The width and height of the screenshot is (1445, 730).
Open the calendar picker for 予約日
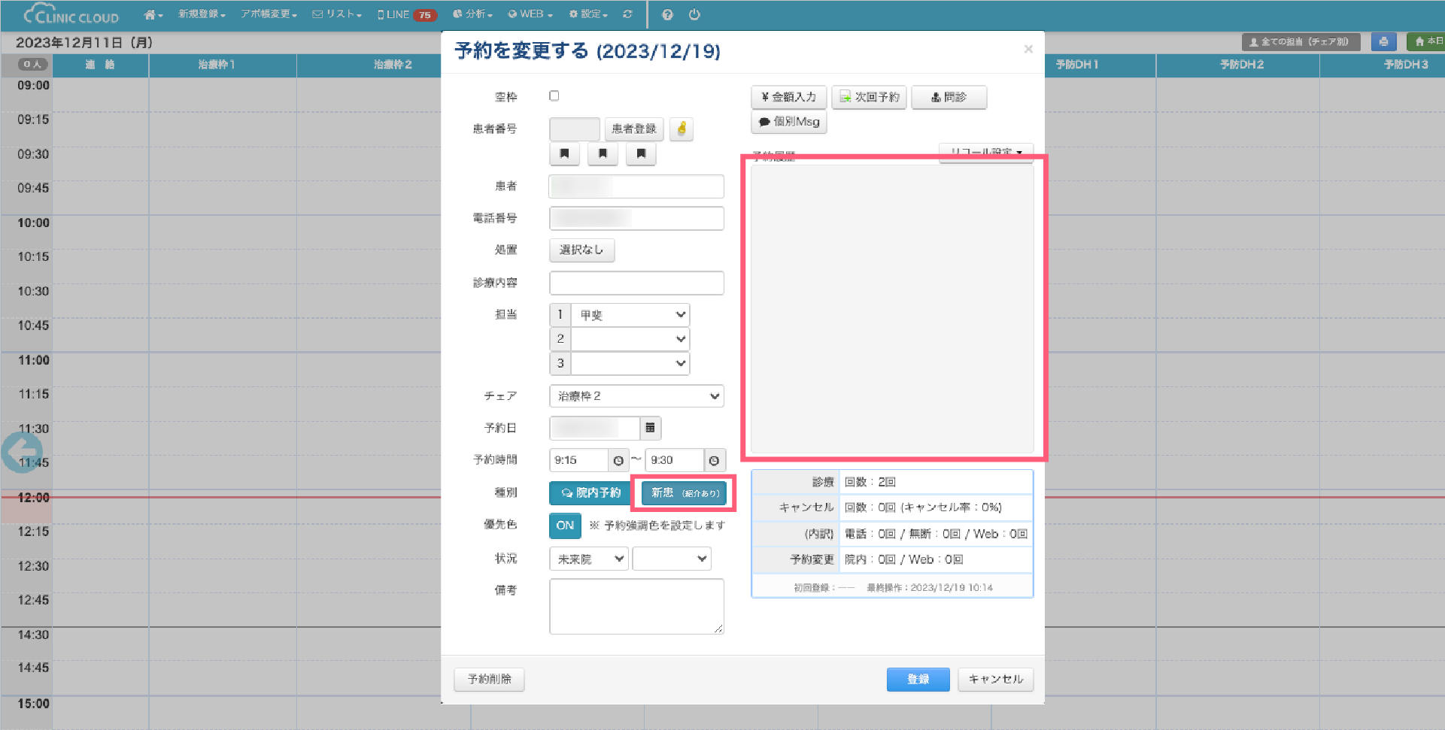coord(650,428)
